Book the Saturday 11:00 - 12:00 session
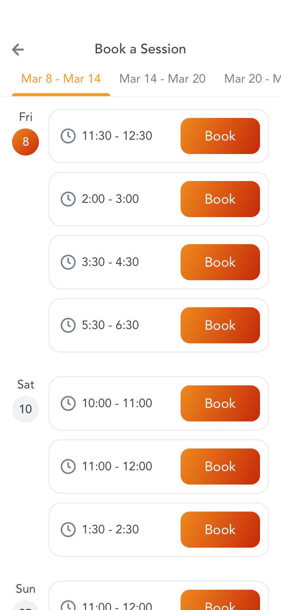281x610 pixels. 220,467
